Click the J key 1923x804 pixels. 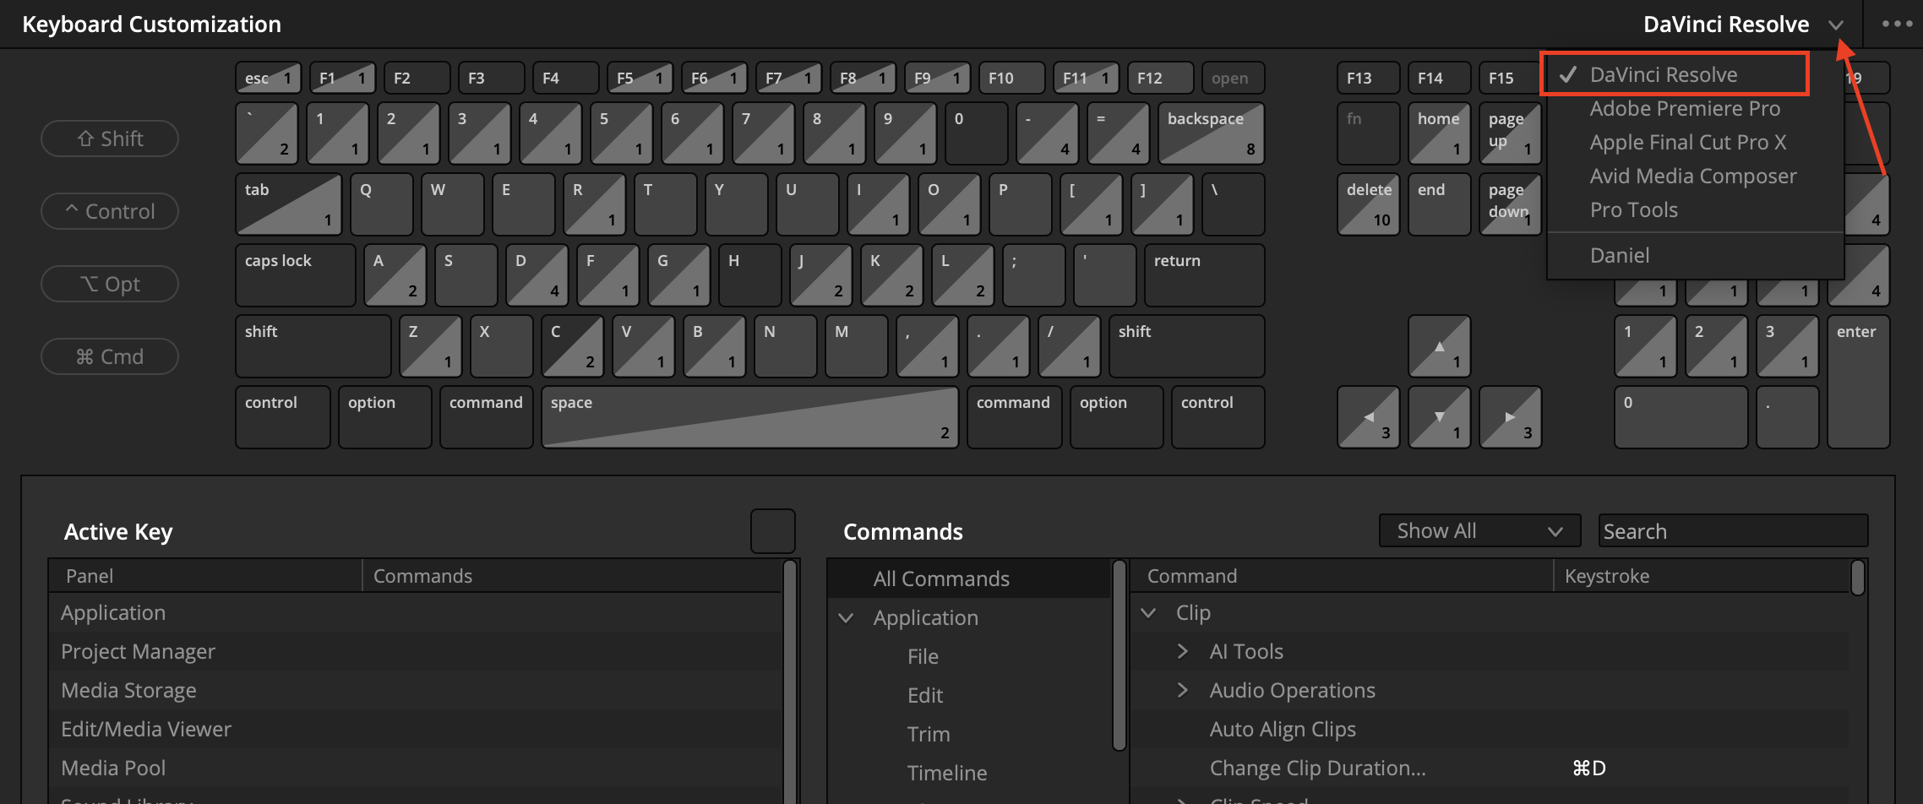tap(821, 275)
